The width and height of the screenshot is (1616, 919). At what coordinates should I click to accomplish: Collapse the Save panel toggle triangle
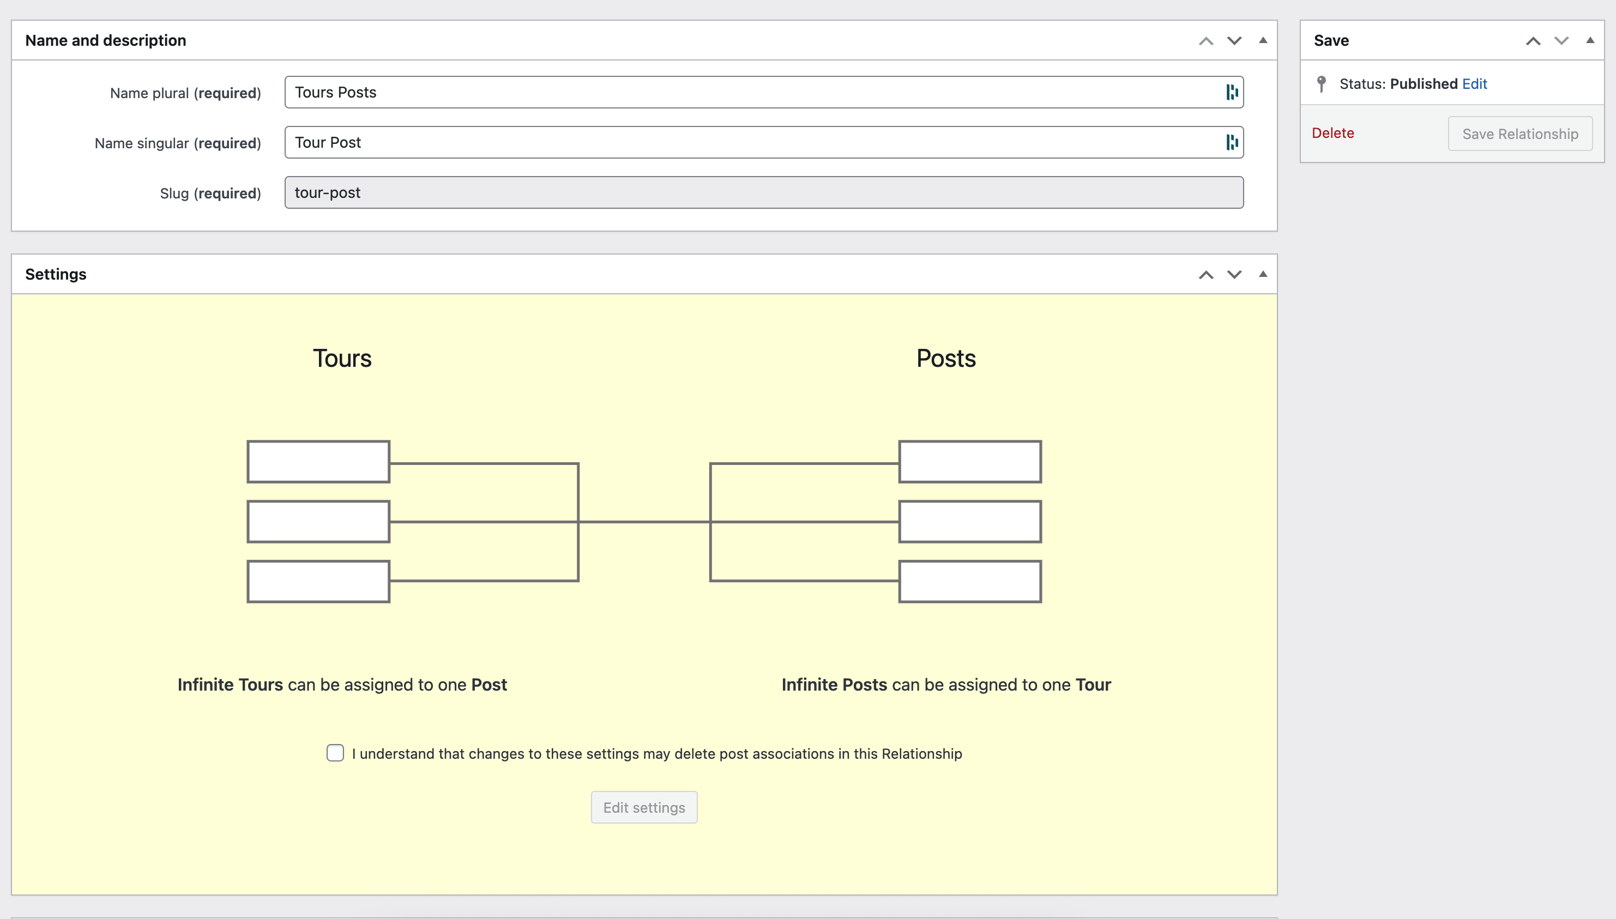click(x=1589, y=40)
